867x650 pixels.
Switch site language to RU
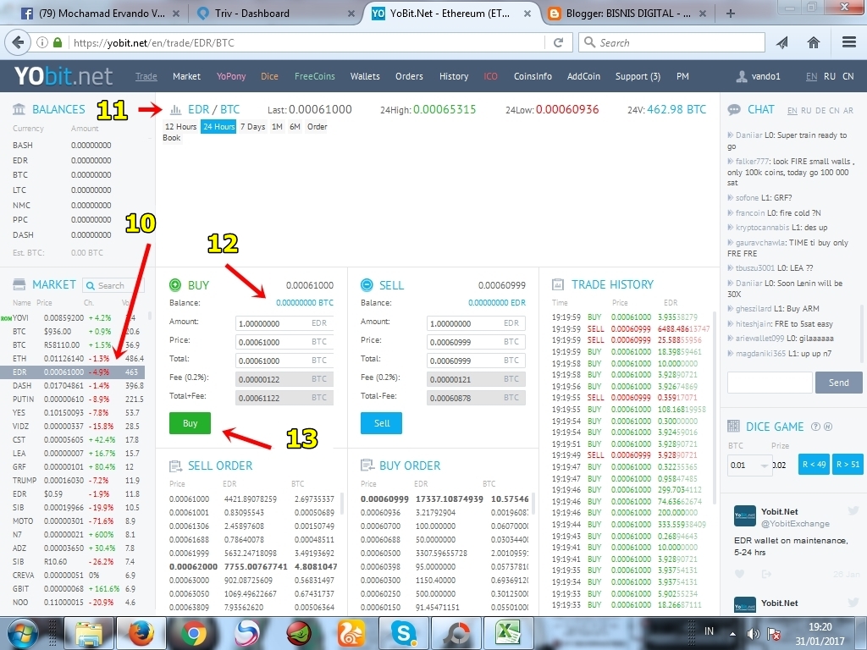tap(830, 76)
